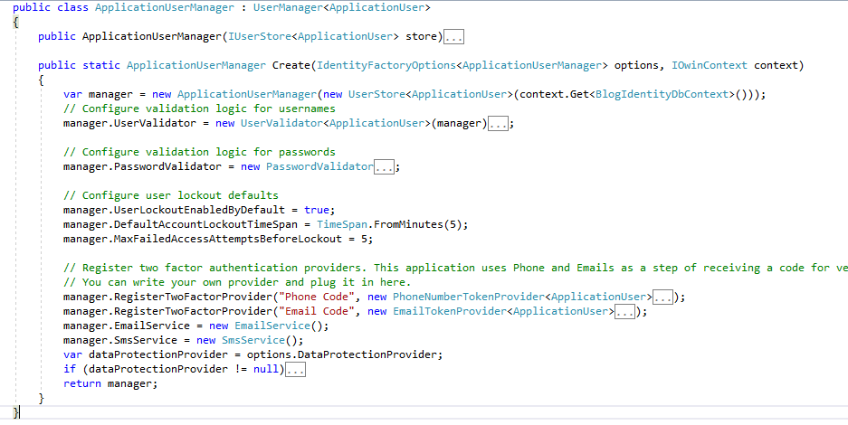
Task: Click the IUserStore type in constructor
Action: click(x=260, y=37)
